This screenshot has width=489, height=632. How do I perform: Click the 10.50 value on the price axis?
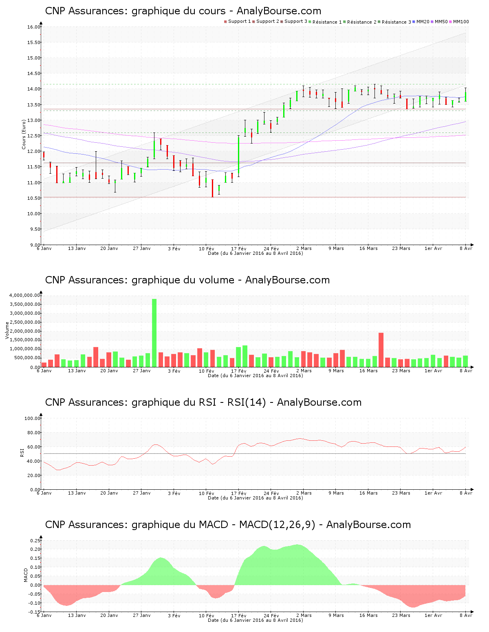[34, 198]
